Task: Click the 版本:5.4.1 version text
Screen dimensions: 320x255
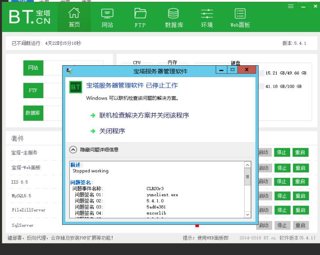Action: 294,43
